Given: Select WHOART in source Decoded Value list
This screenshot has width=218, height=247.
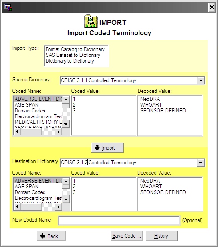Looking at the screenshot, I should point(151,105).
